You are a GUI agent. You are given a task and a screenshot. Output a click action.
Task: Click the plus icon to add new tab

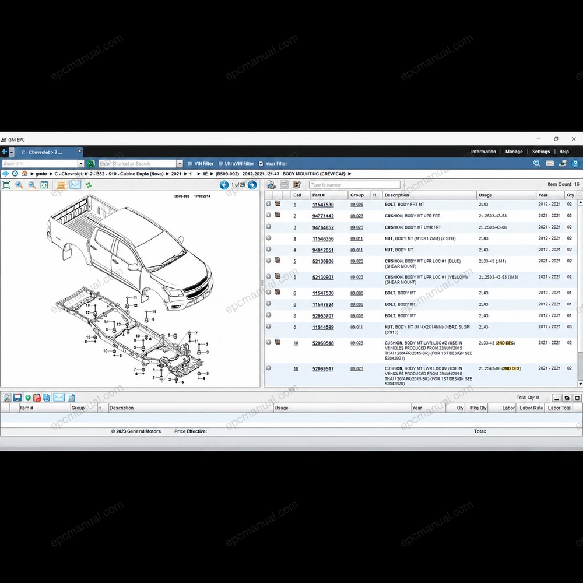[4, 152]
